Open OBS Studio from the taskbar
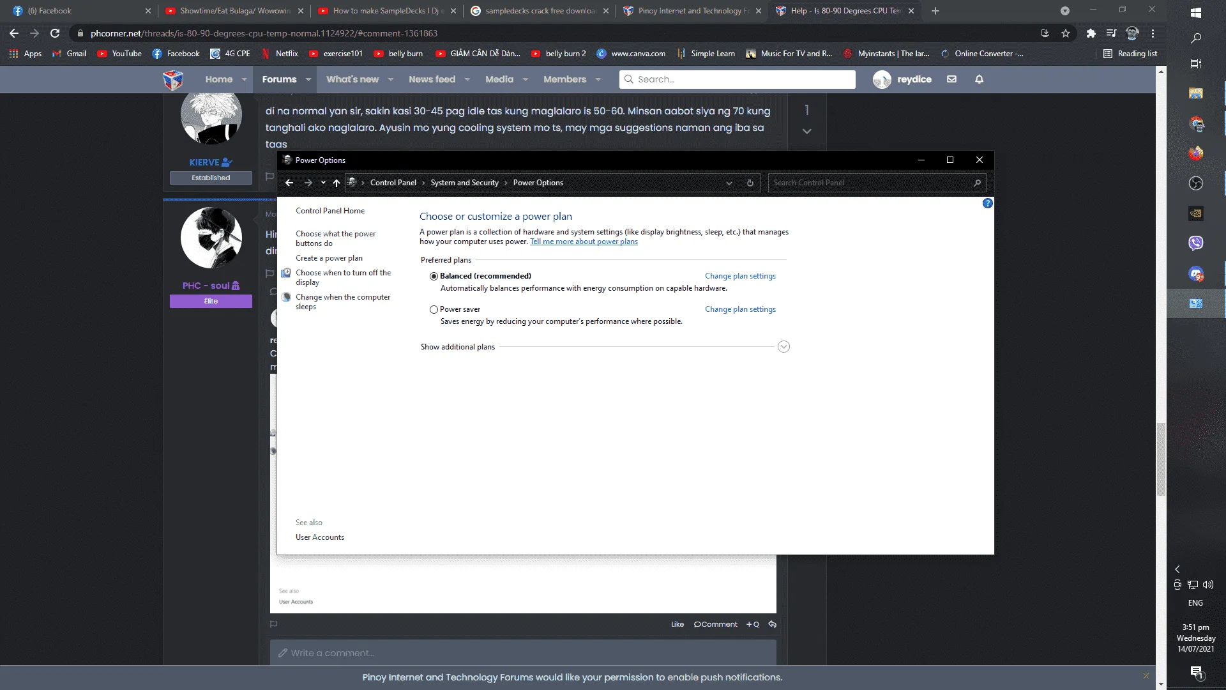This screenshot has width=1226, height=690. 1196,183
